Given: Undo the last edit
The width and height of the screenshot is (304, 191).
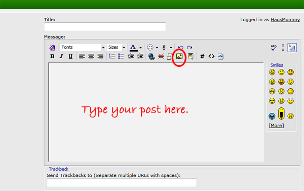Looking at the screenshot, I should pyautogui.click(x=181, y=48).
